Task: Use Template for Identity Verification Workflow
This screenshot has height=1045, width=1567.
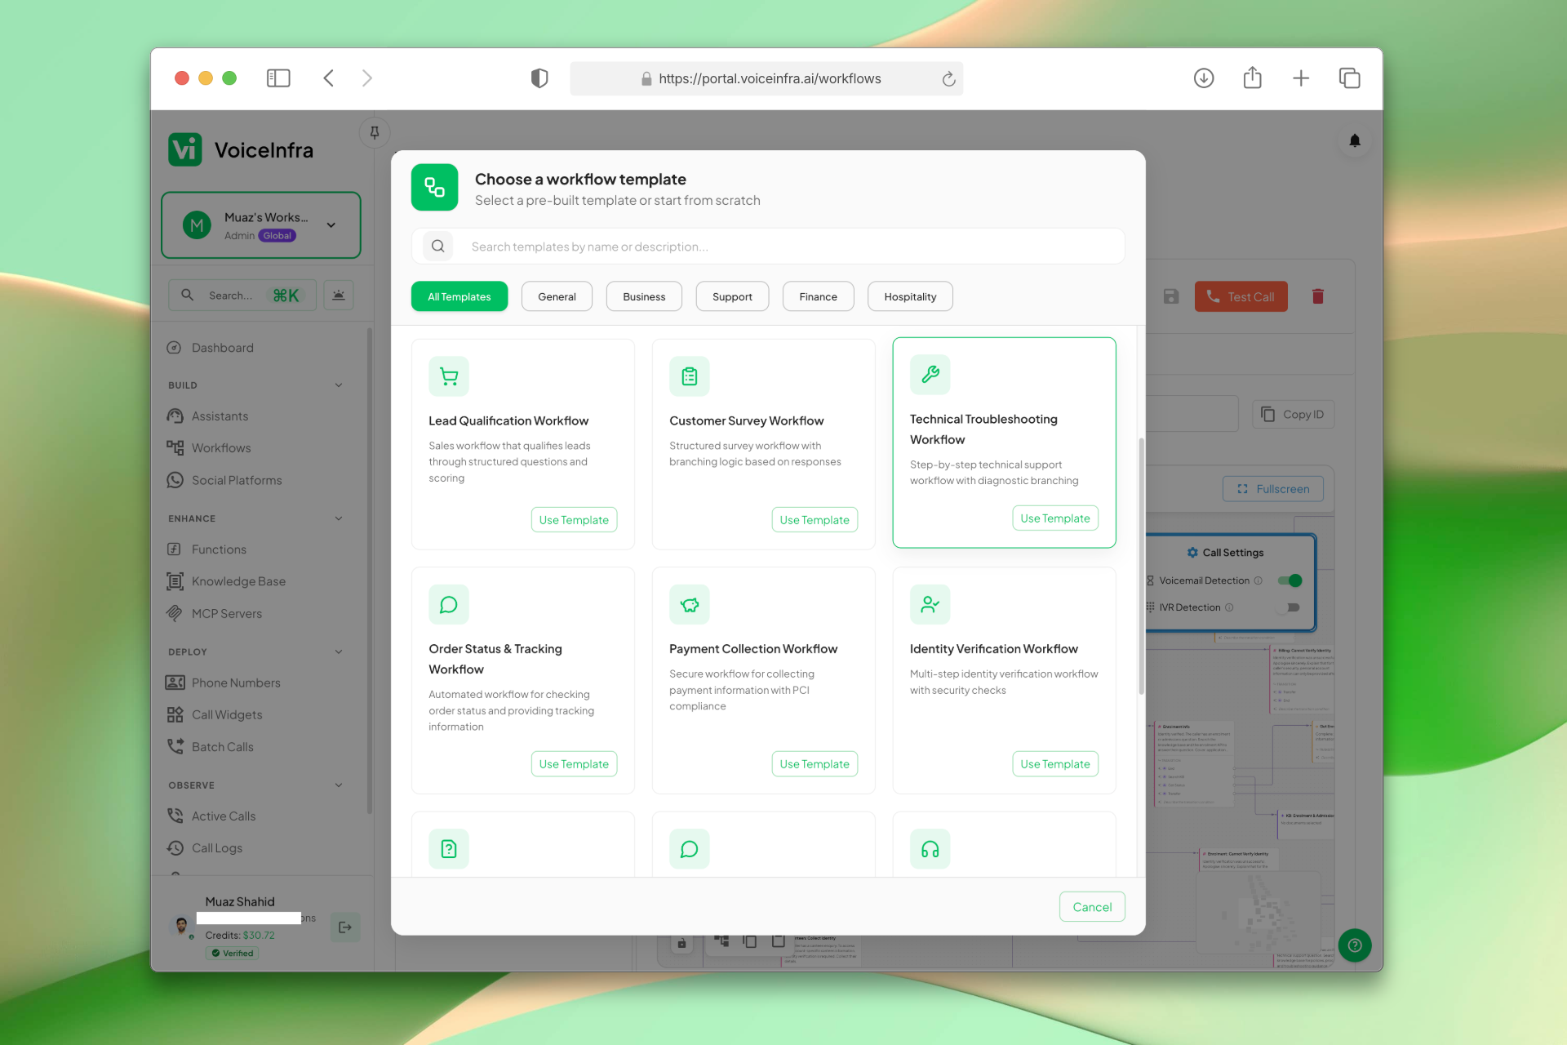Action: (1055, 764)
